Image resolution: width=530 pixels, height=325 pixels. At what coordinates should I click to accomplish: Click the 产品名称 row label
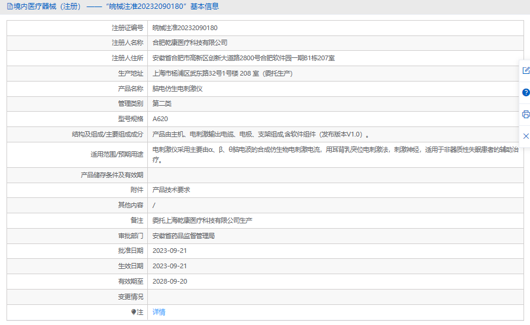(x=131, y=89)
